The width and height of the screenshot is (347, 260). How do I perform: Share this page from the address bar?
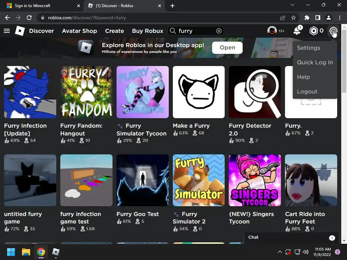pos(283,18)
